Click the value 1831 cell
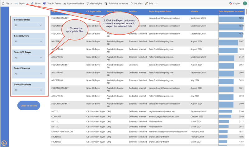The image size is (249, 147). [242, 132]
